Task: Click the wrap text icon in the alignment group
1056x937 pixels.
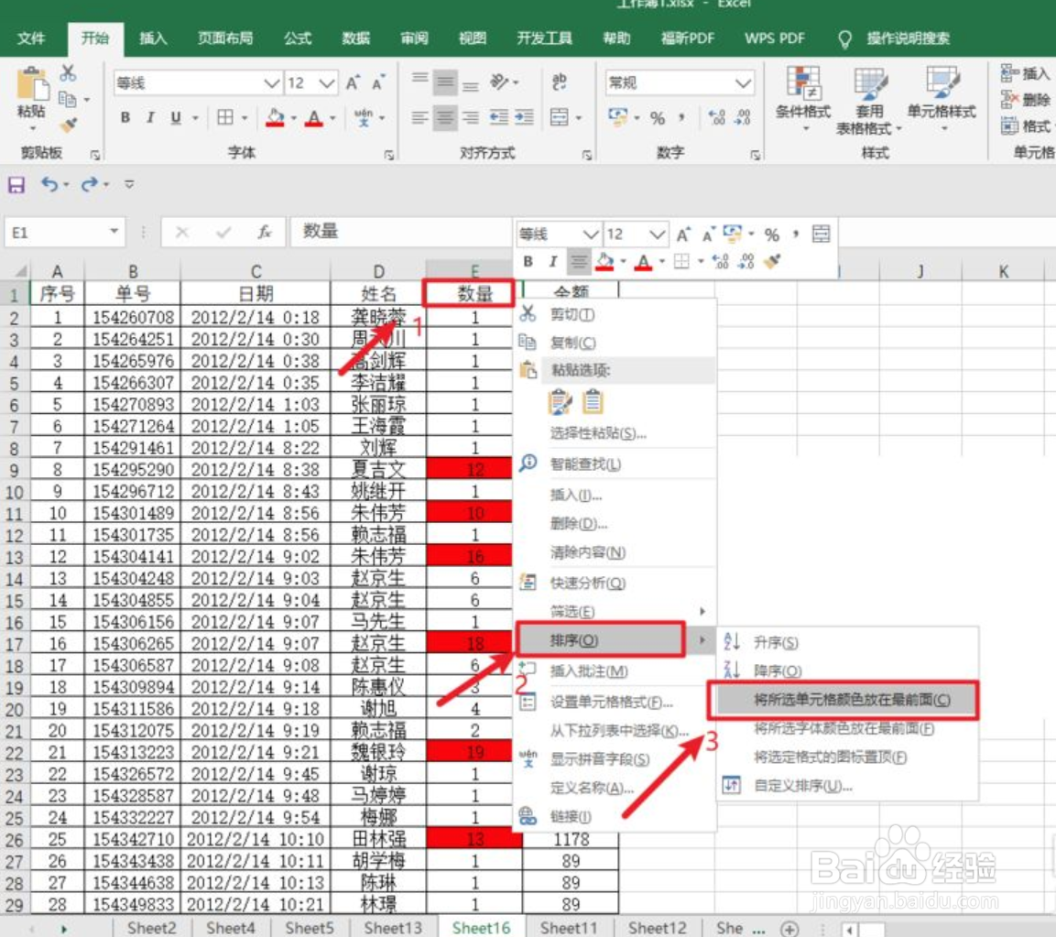Action: (x=559, y=82)
